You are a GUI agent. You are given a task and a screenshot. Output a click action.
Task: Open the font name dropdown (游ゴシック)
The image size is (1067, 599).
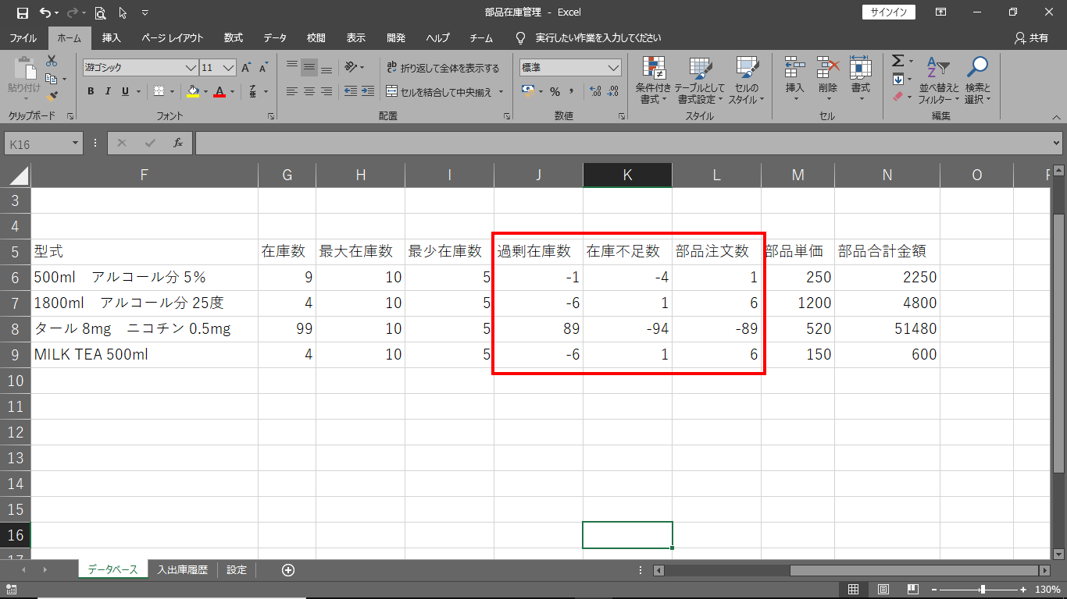191,68
